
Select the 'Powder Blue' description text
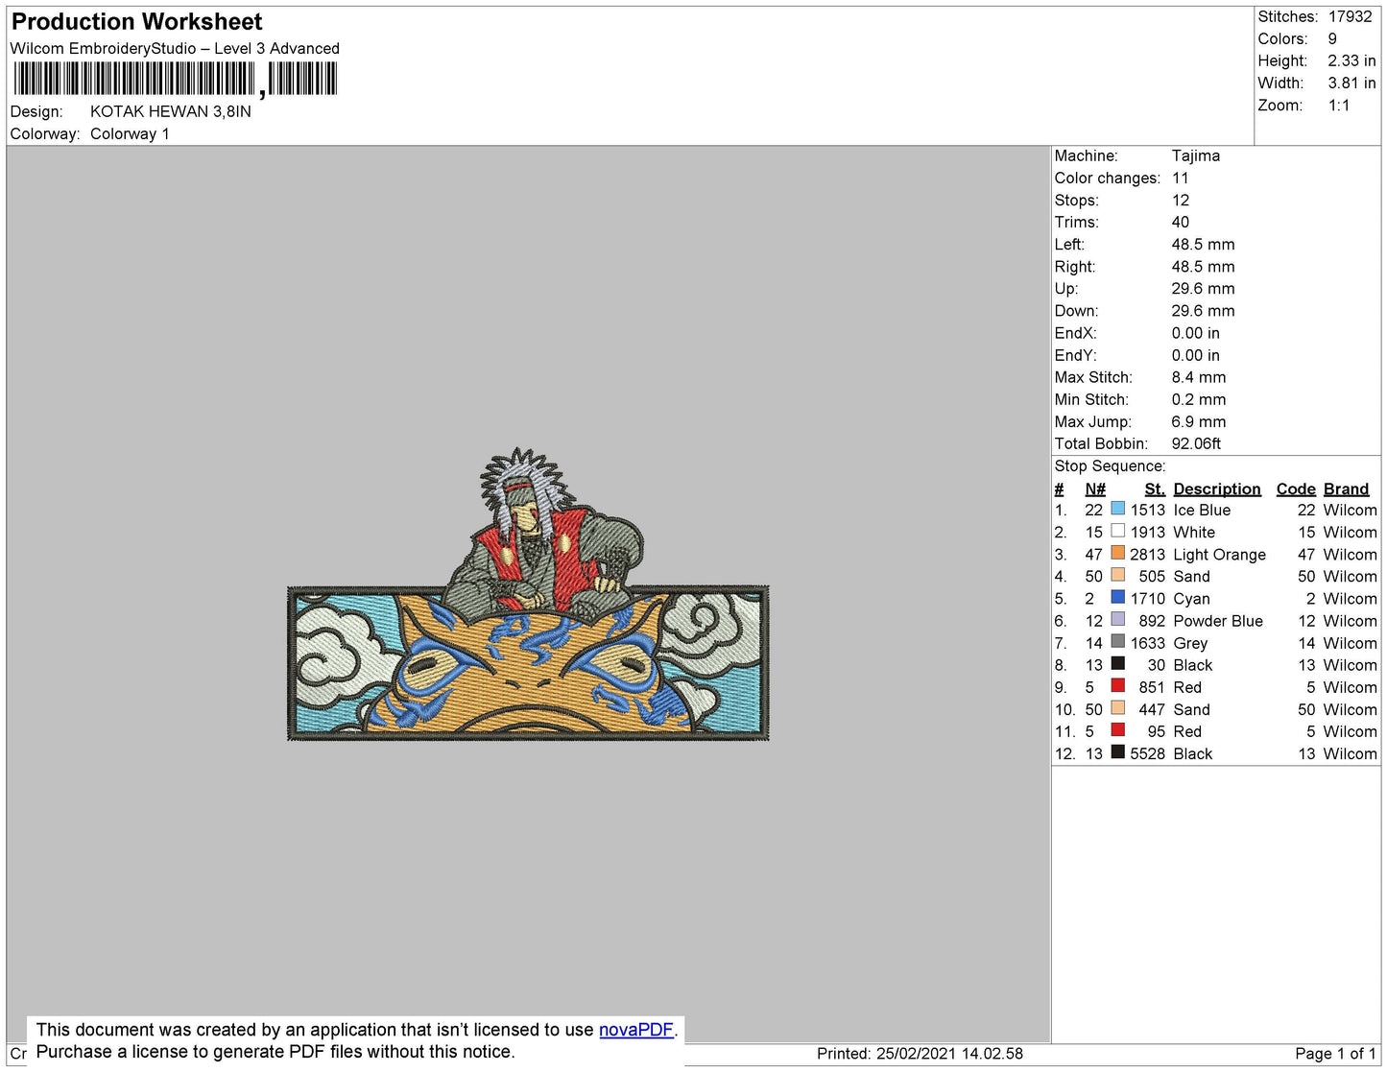tap(1218, 621)
